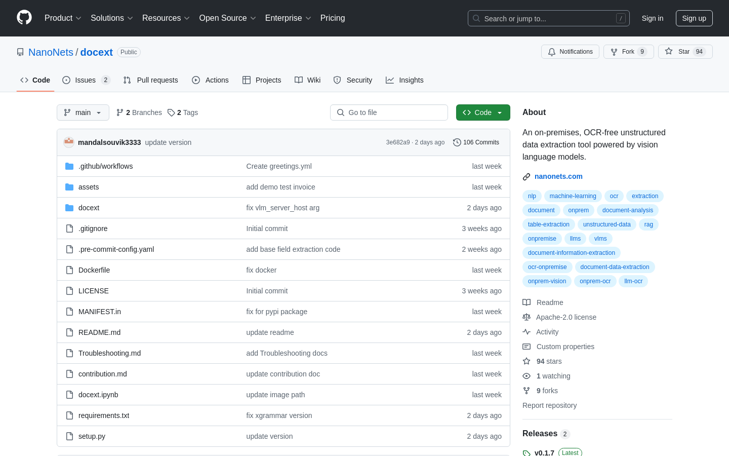Open the GitHub homepage logo
This screenshot has height=456, width=729.
(x=24, y=18)
